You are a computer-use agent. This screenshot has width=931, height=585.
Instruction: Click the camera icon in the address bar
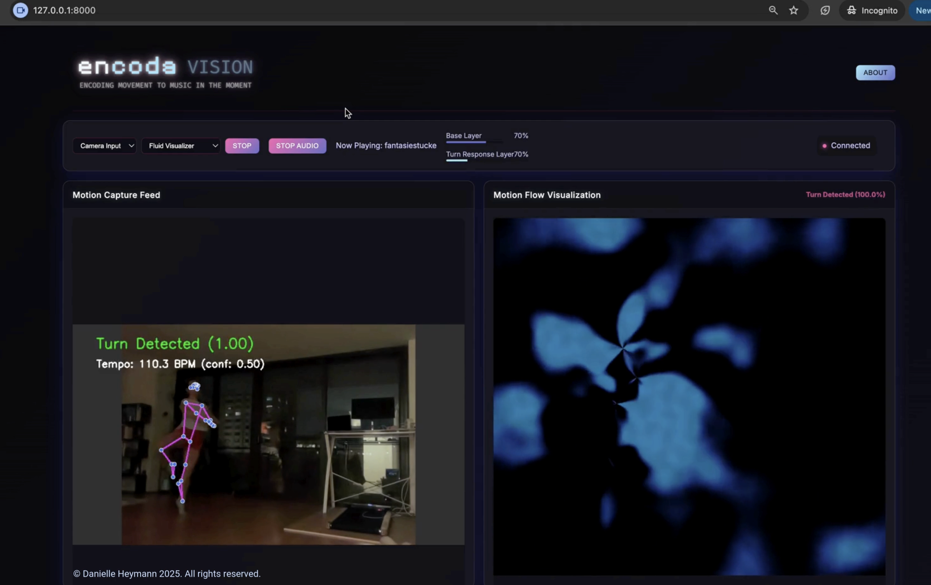(x=20, y=10)
